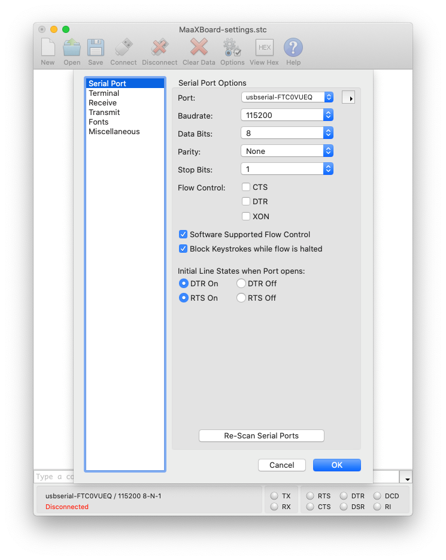Enable CTS flow control checkbox
This screenshot has height=560, width=446.
[x=246, y=187]
